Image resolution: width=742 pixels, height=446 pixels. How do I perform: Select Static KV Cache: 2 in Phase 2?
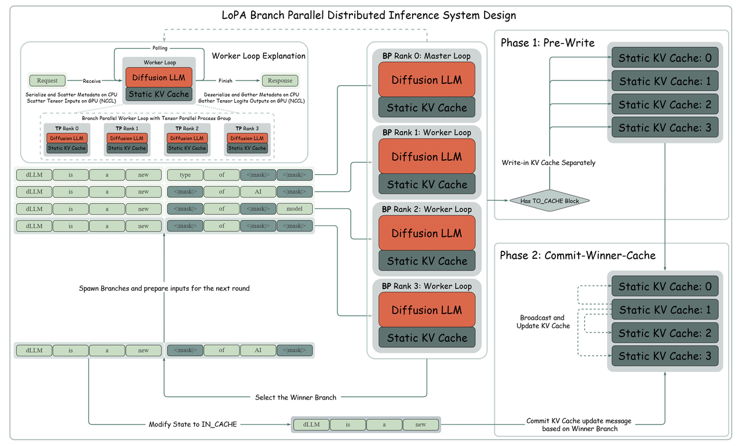664,333
